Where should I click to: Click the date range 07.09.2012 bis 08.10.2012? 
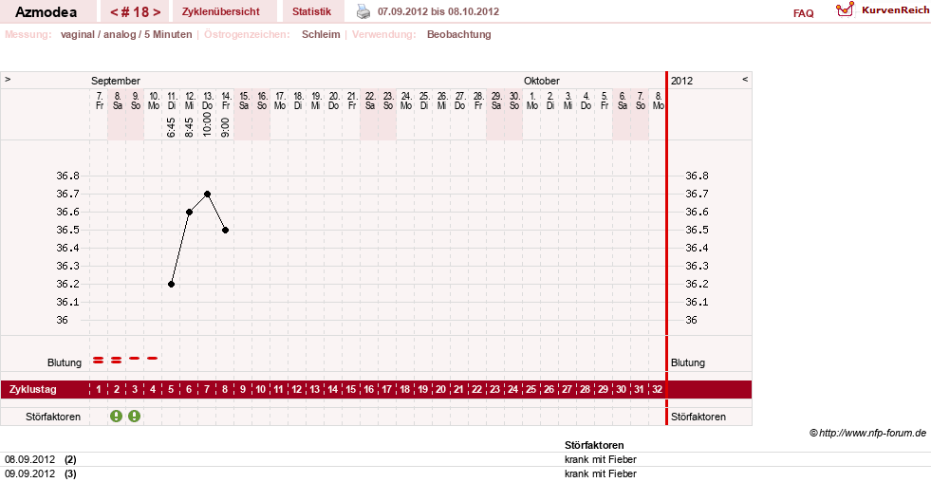pyautogui.click(x=438, y=11)
